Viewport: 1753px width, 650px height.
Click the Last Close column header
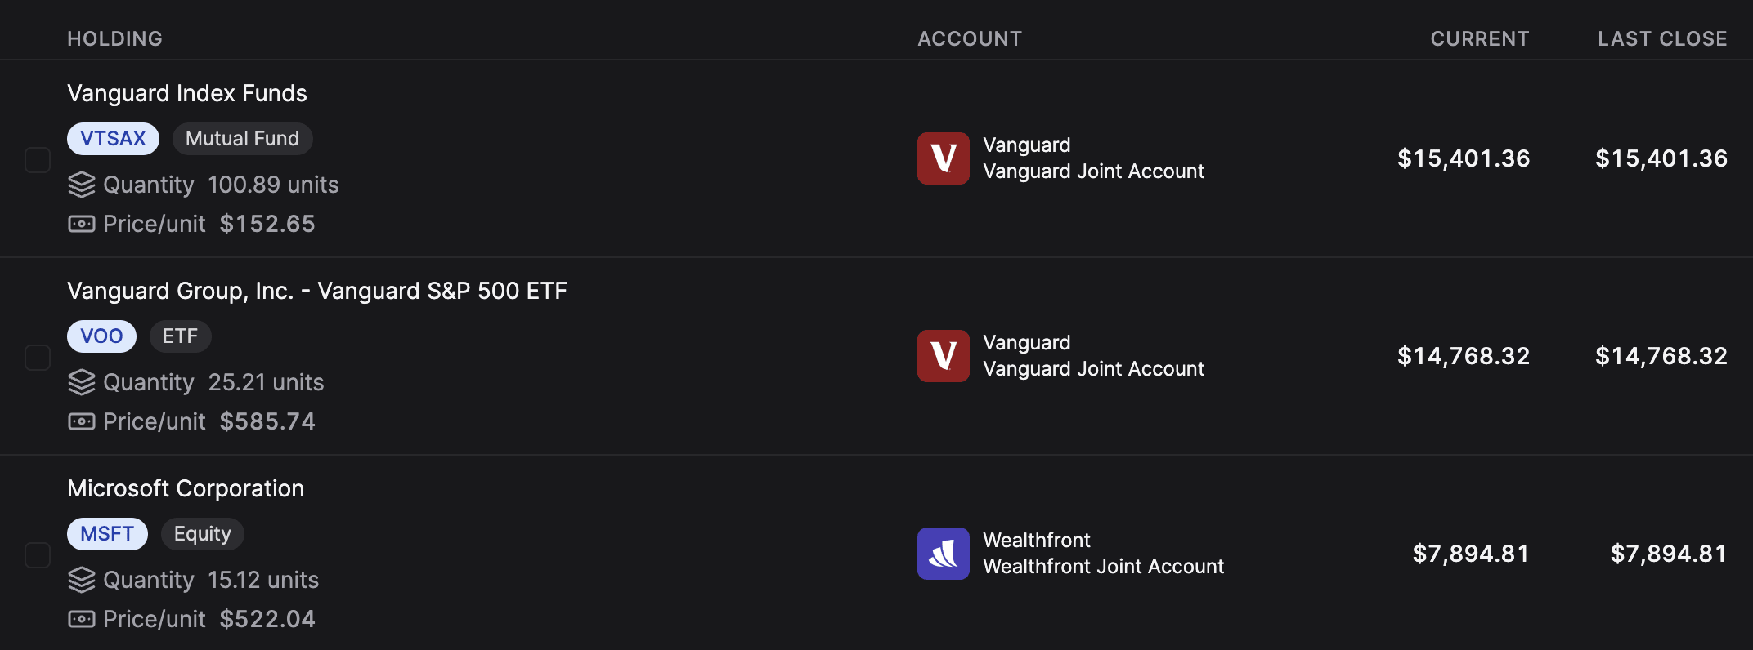[1661, 38]
